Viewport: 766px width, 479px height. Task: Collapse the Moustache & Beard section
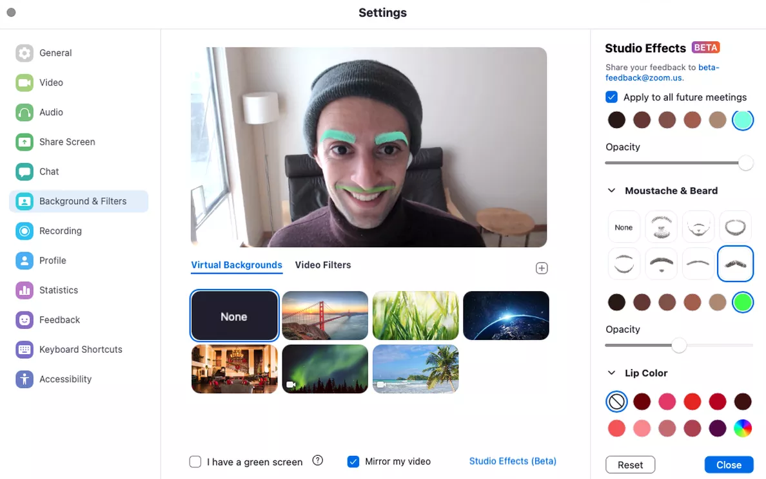click(611, 191)
